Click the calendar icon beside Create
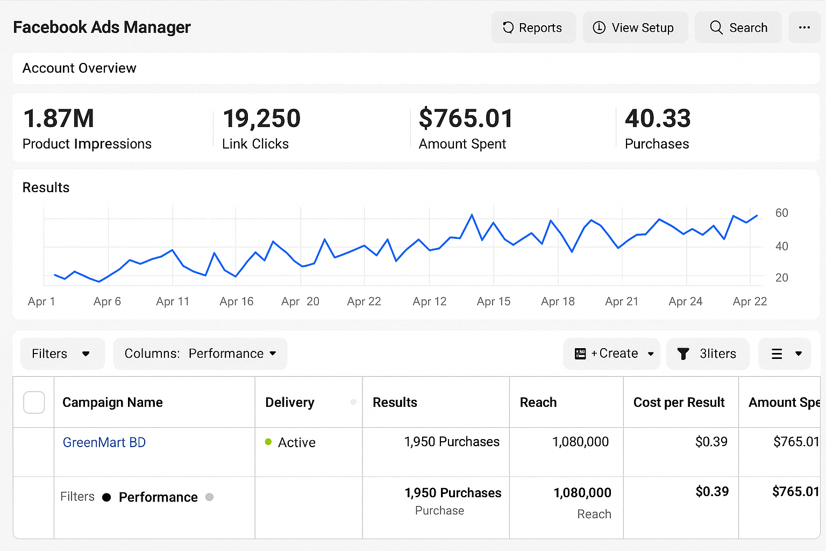Viewport: 826px width, 551px height. 580,354
